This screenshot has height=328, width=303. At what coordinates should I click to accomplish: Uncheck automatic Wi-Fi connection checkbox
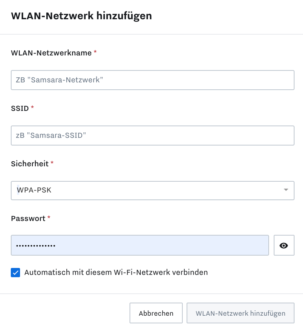point(15,273)
